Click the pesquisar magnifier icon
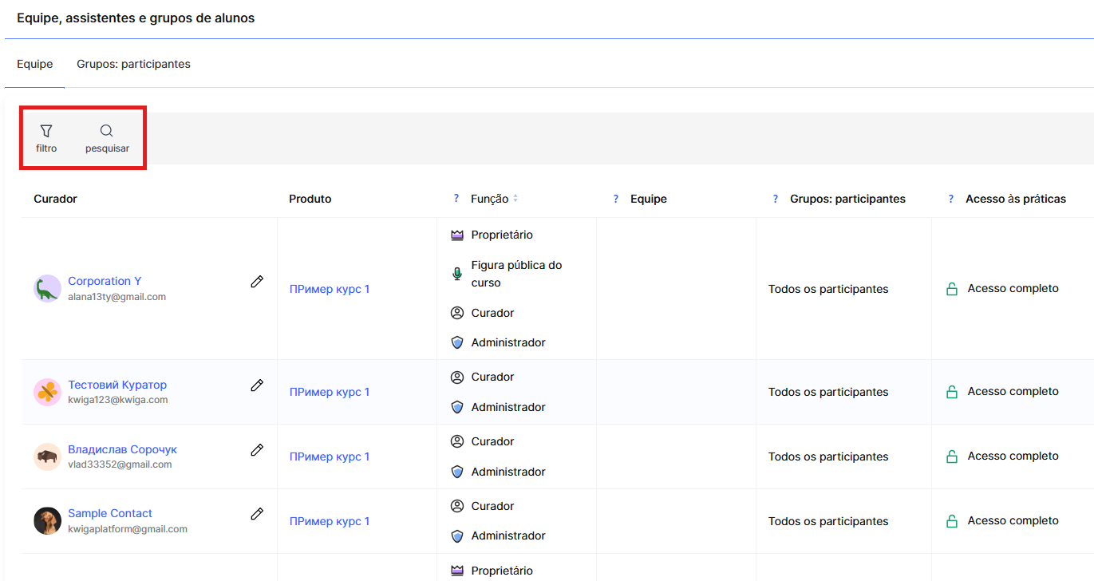This screenshot has width=1094, height=581. pyautogui.click(x=106, y=131)
